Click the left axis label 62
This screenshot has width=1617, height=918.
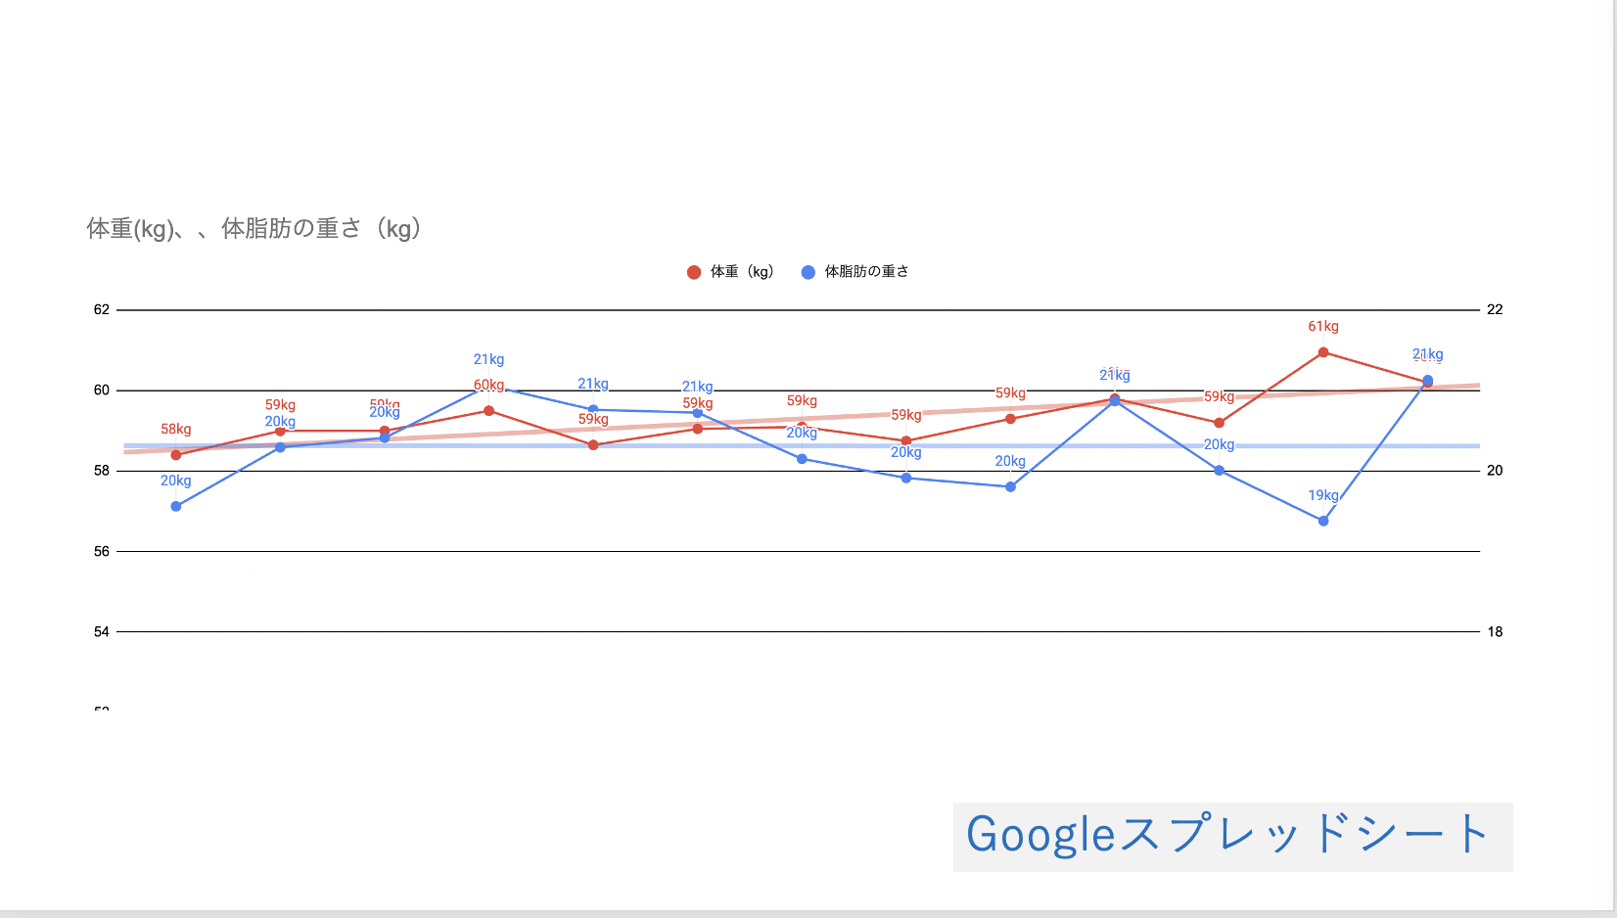102,309
